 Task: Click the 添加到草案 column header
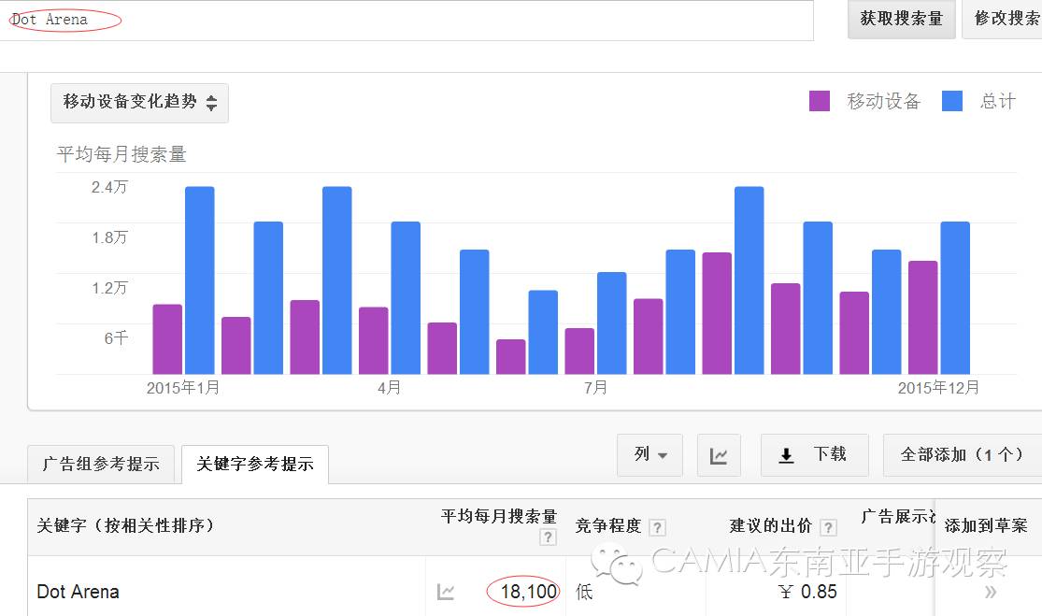coord(986,526)
